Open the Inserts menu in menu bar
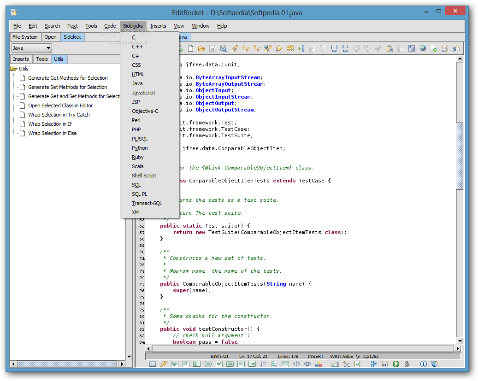 pos(158,26)
